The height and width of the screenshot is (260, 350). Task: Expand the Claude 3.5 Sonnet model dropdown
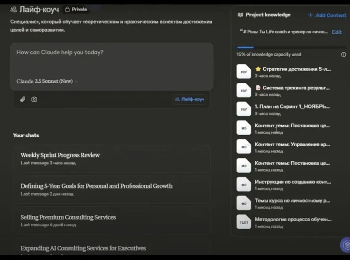tap(47, 81)
